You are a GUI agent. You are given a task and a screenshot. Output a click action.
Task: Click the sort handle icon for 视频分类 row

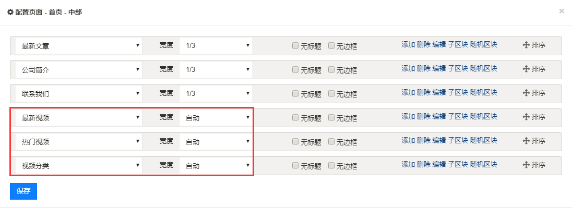(526, 165)
